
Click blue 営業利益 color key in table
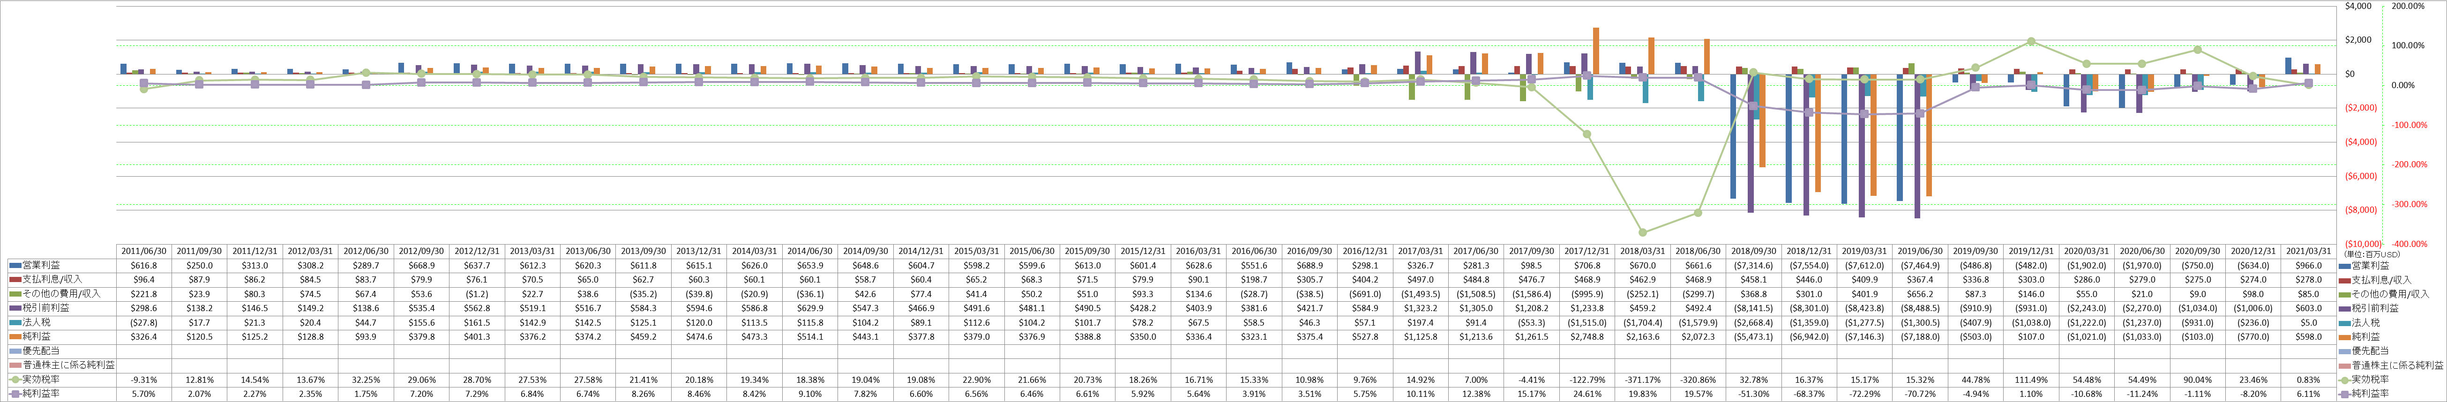[15, 266]
